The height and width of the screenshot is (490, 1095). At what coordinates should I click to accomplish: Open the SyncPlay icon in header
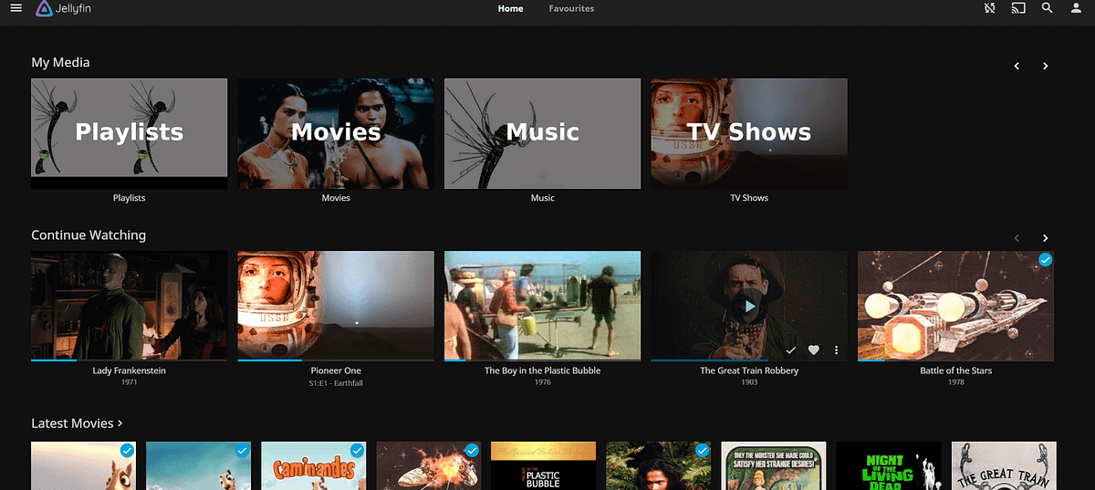click(x=989, y=9)
